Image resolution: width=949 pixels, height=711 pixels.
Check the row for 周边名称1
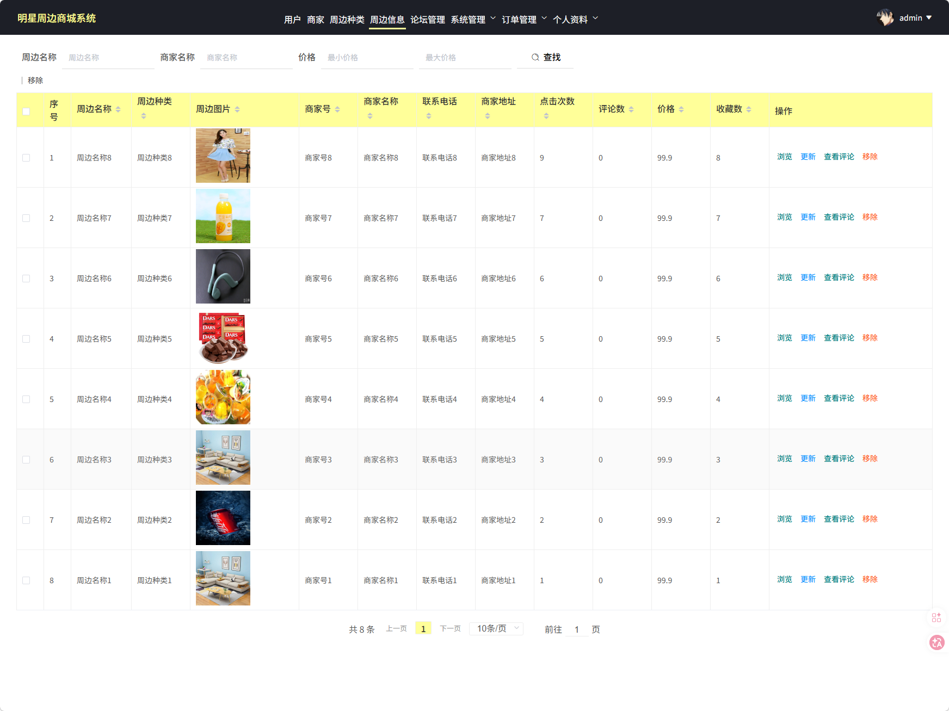26,580
